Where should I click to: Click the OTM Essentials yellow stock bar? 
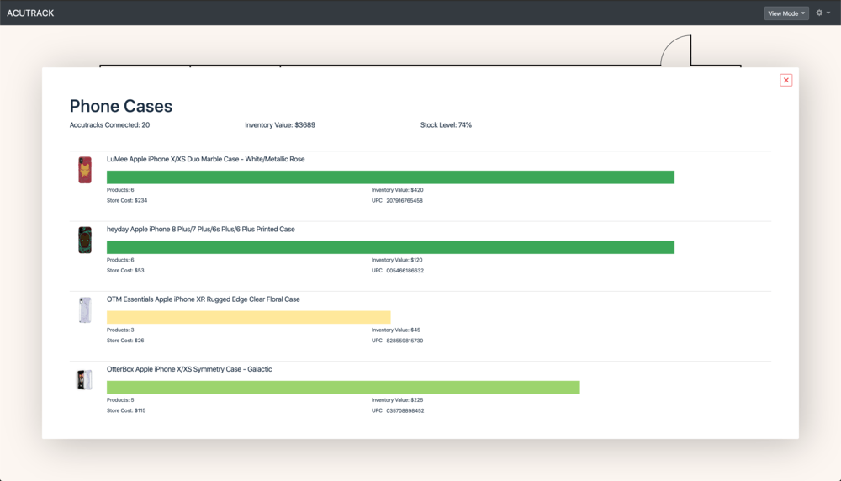click(x=248, y=318)
